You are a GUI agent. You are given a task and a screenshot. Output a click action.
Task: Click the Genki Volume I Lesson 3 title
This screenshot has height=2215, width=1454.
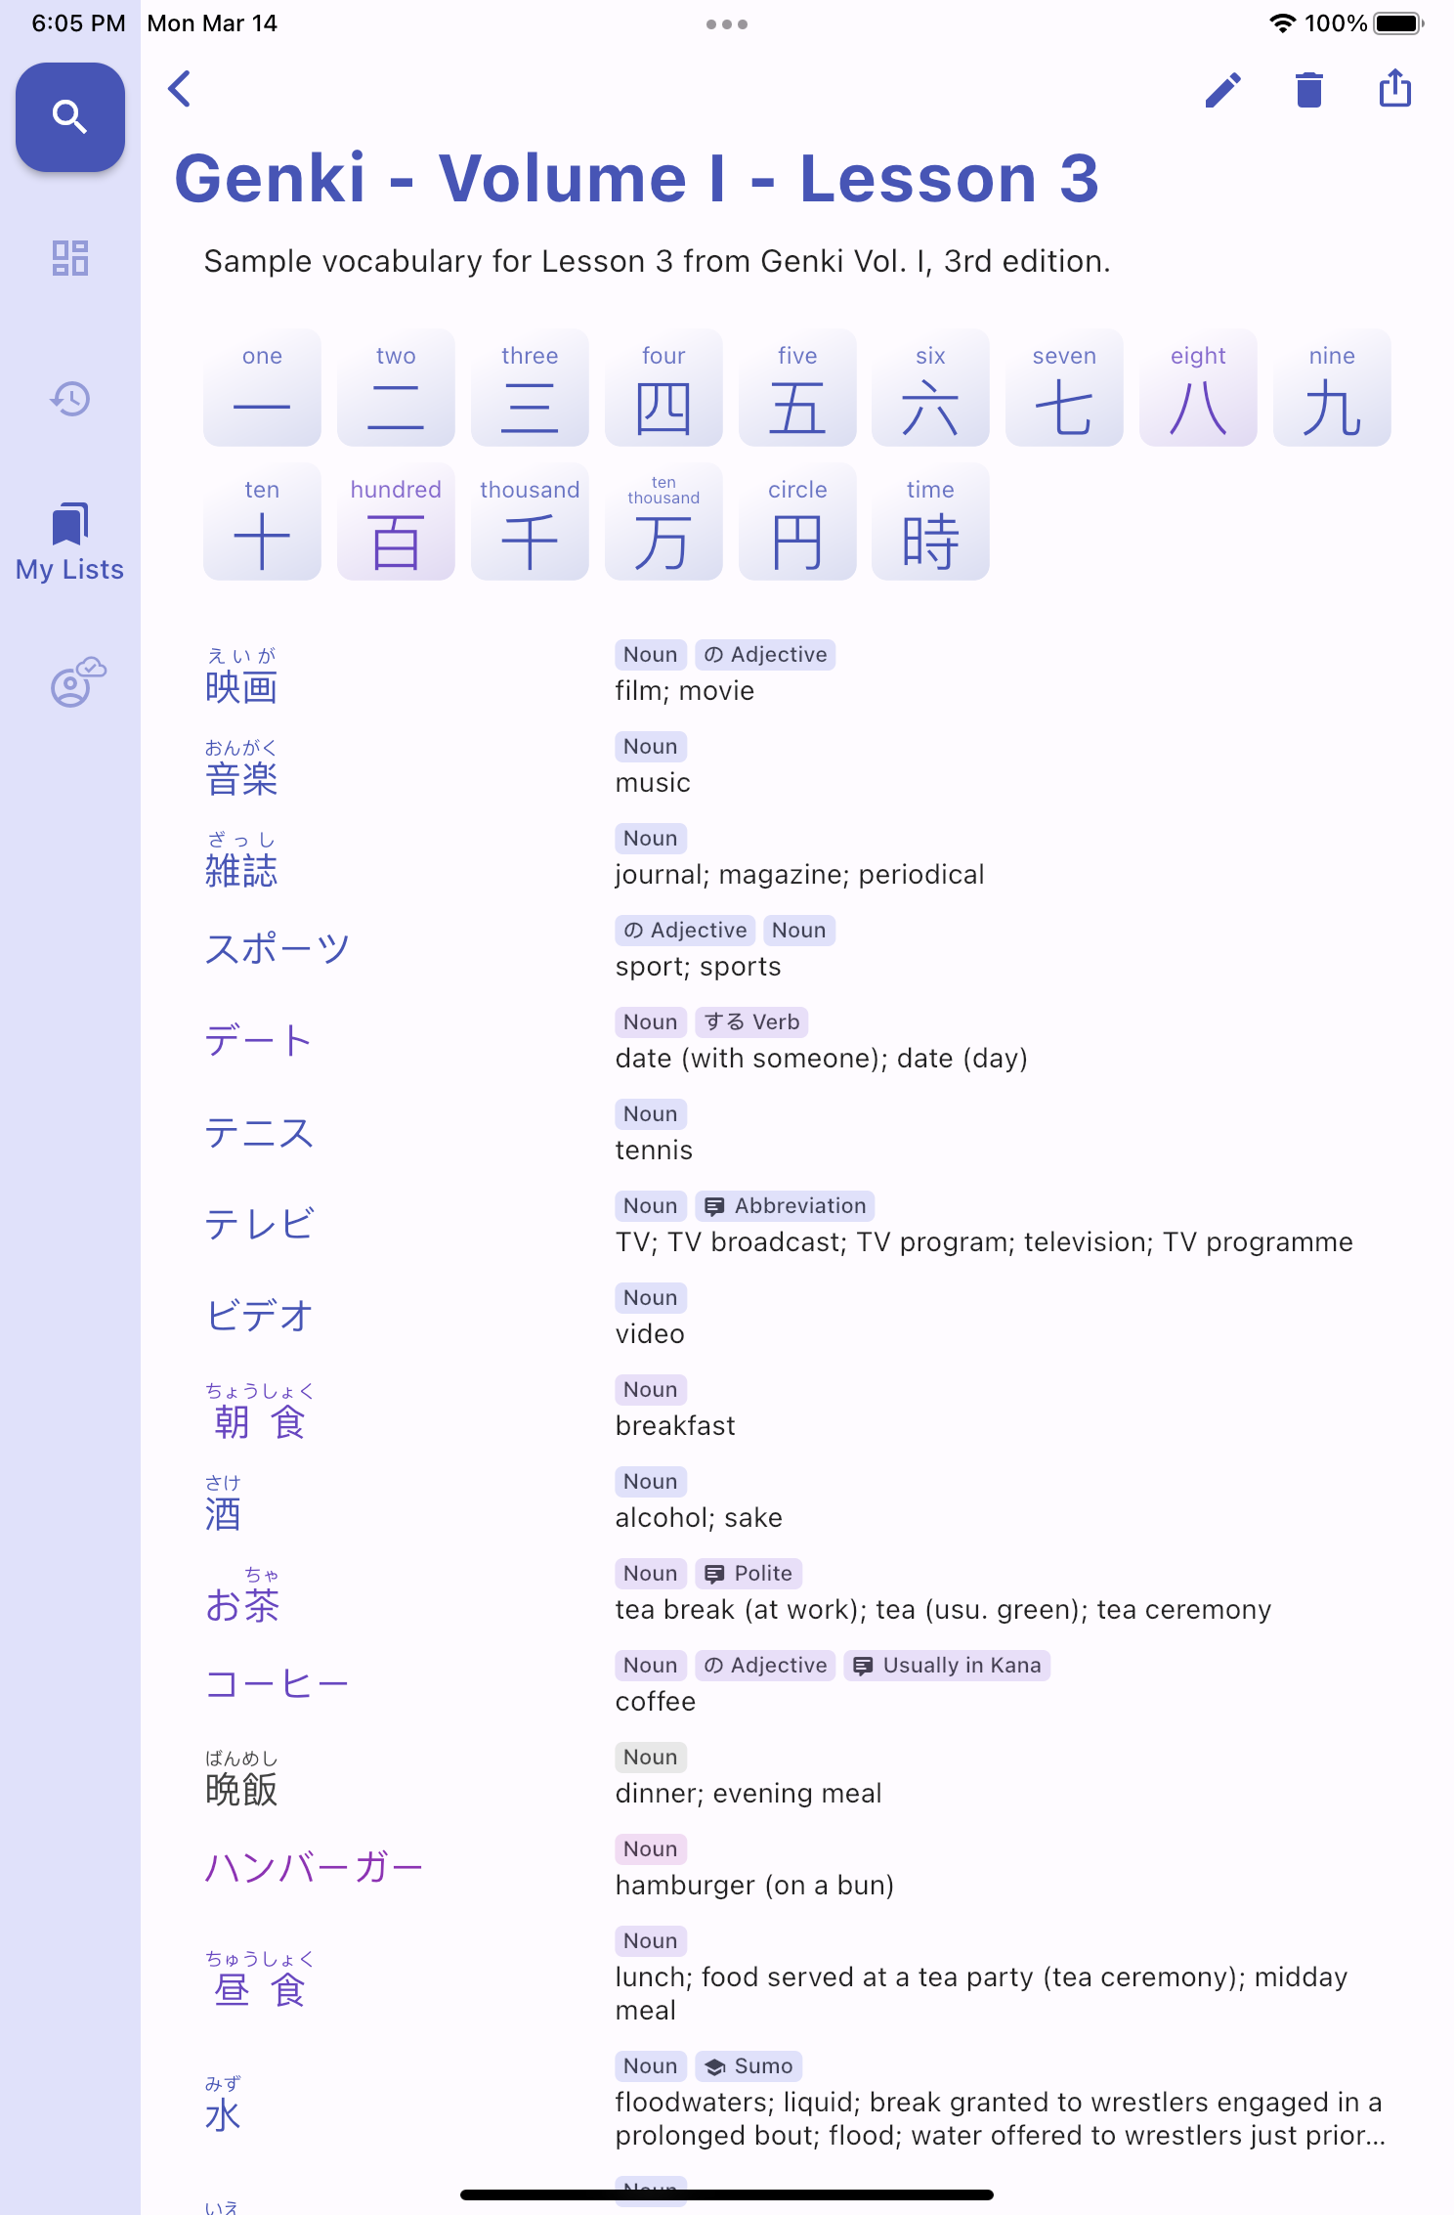coord(637,179)
